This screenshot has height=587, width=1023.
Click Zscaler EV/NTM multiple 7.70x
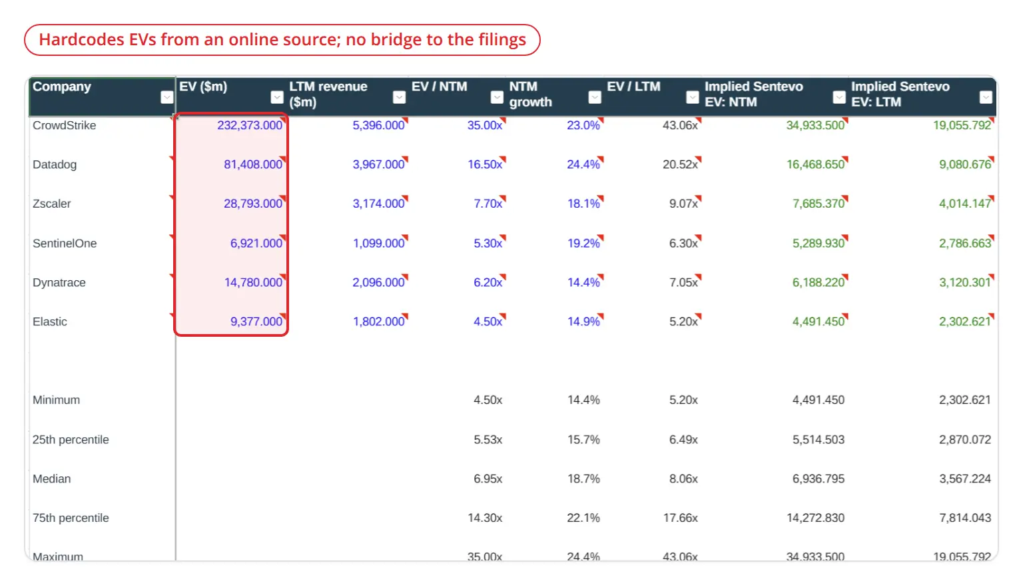click(488, 204)
